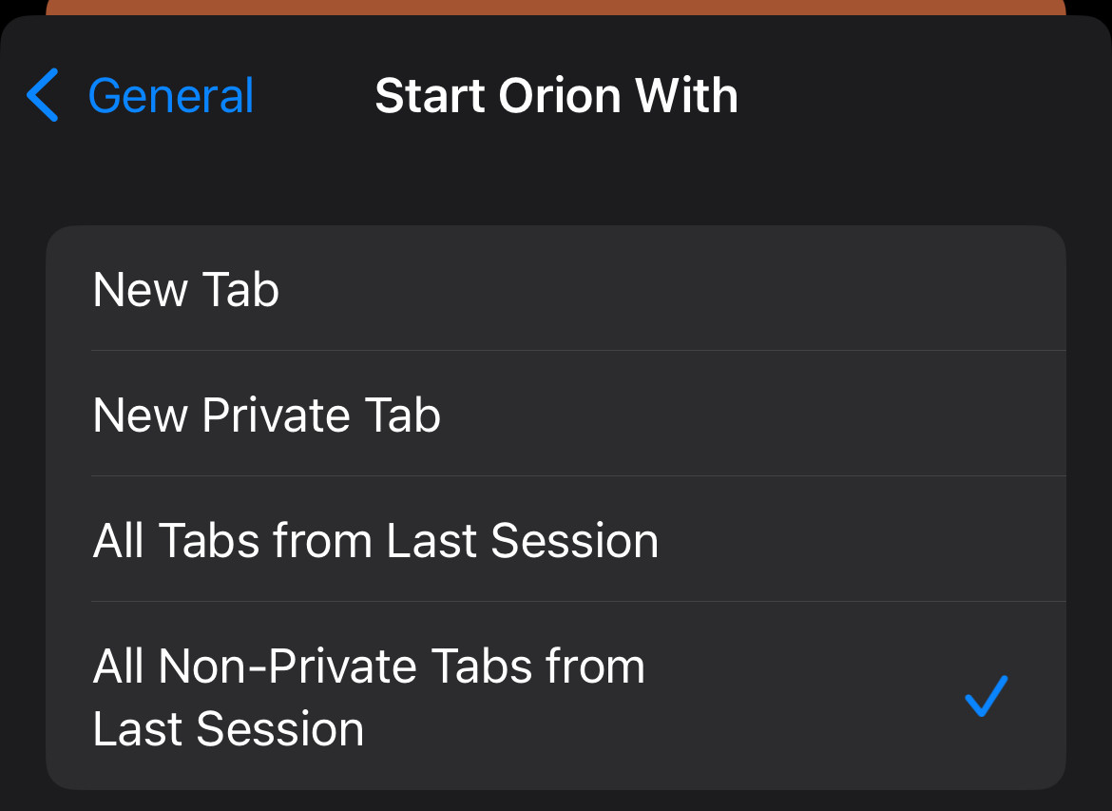Click empty right side of New Private Tab row

click(x=855, y=415)
